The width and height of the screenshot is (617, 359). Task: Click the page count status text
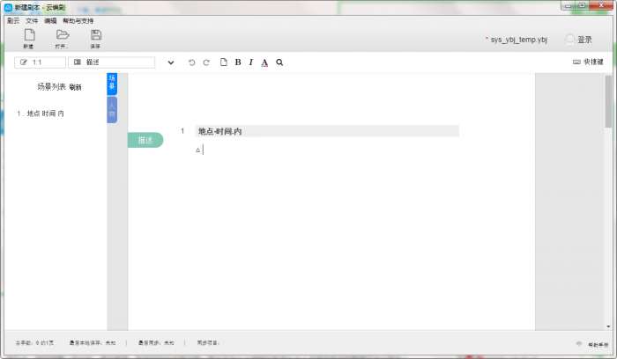(34, 343)
